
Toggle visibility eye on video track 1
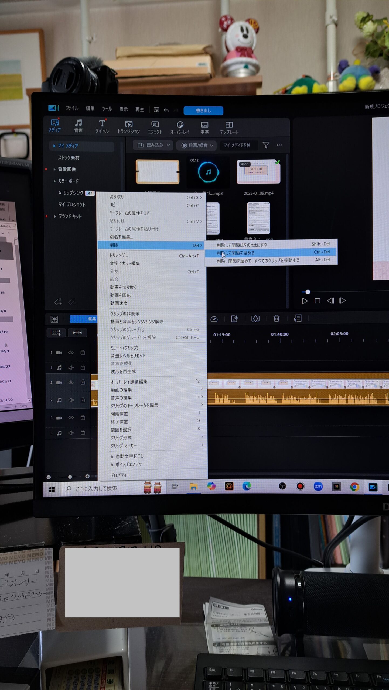[x=71, y=353]
